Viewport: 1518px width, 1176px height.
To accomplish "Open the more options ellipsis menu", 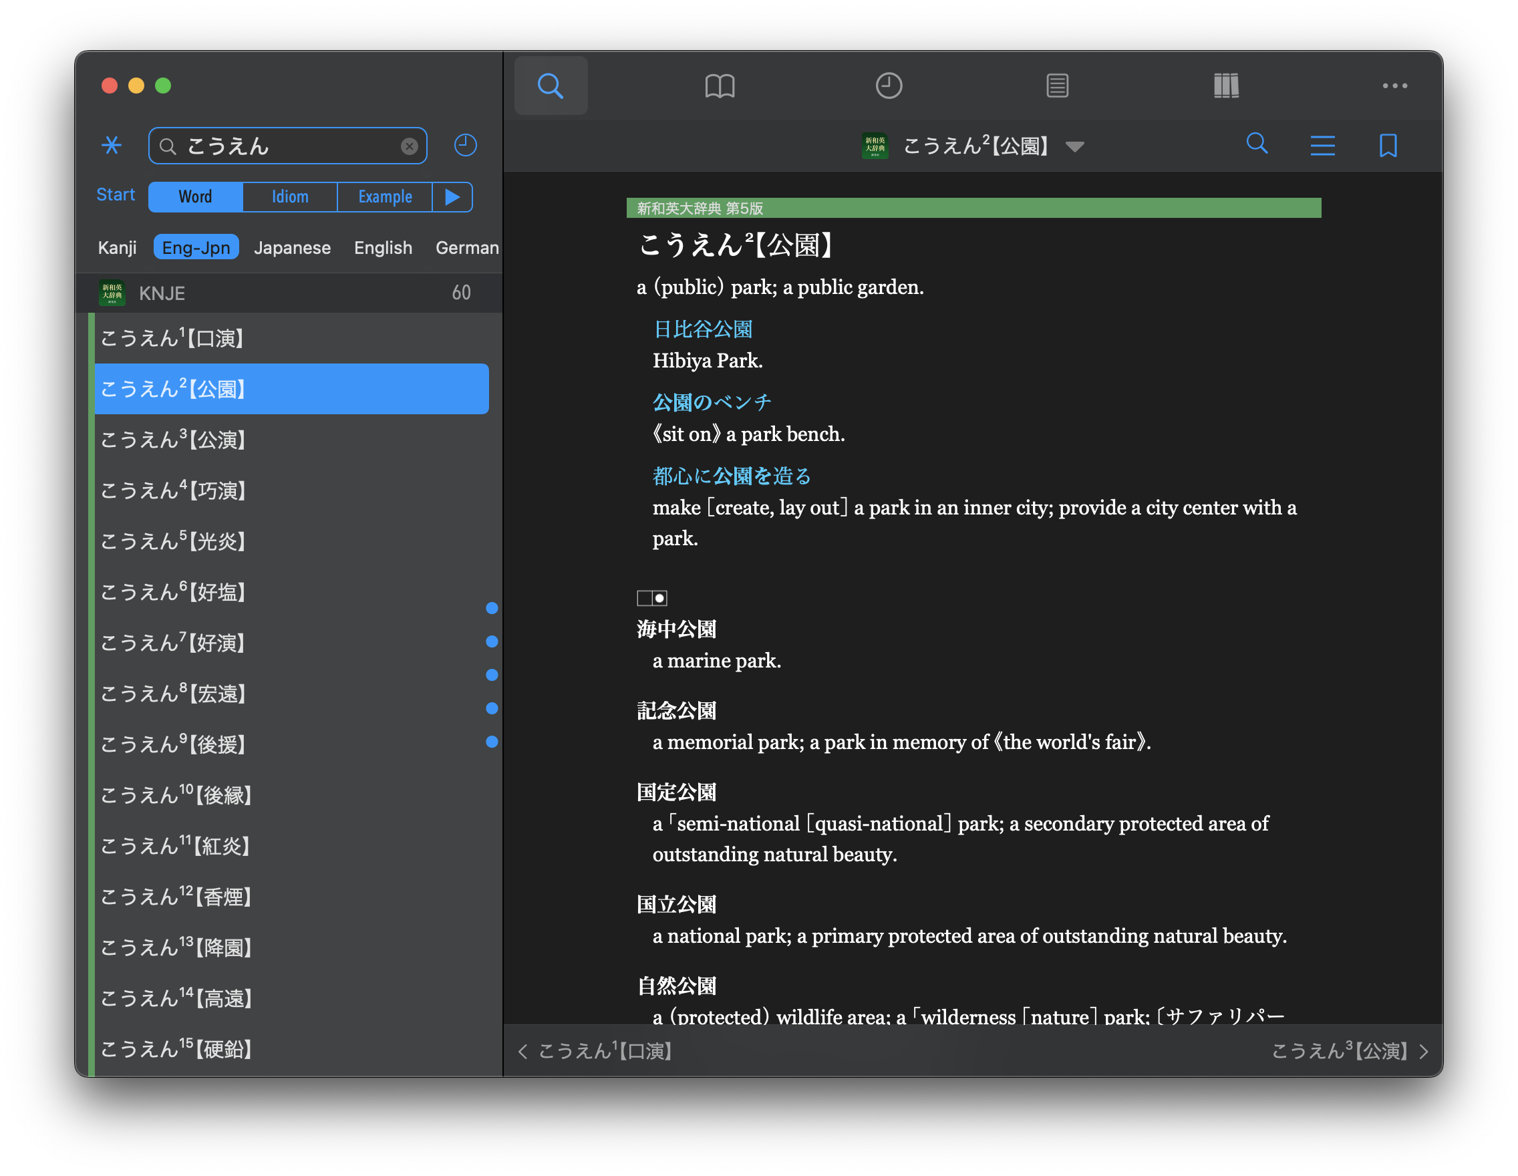I will tap(1394, 86).
